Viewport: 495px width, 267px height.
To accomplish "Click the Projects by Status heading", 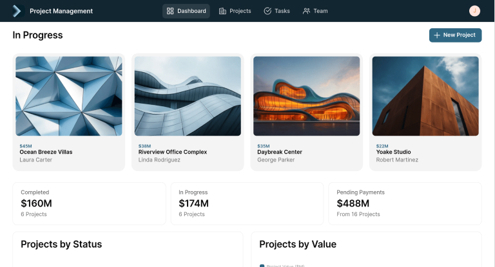I will click(61, 244).
